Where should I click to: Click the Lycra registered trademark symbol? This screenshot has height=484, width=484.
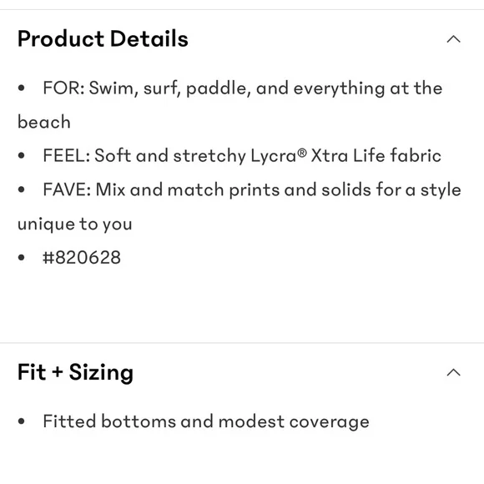[x=303, y=153]
